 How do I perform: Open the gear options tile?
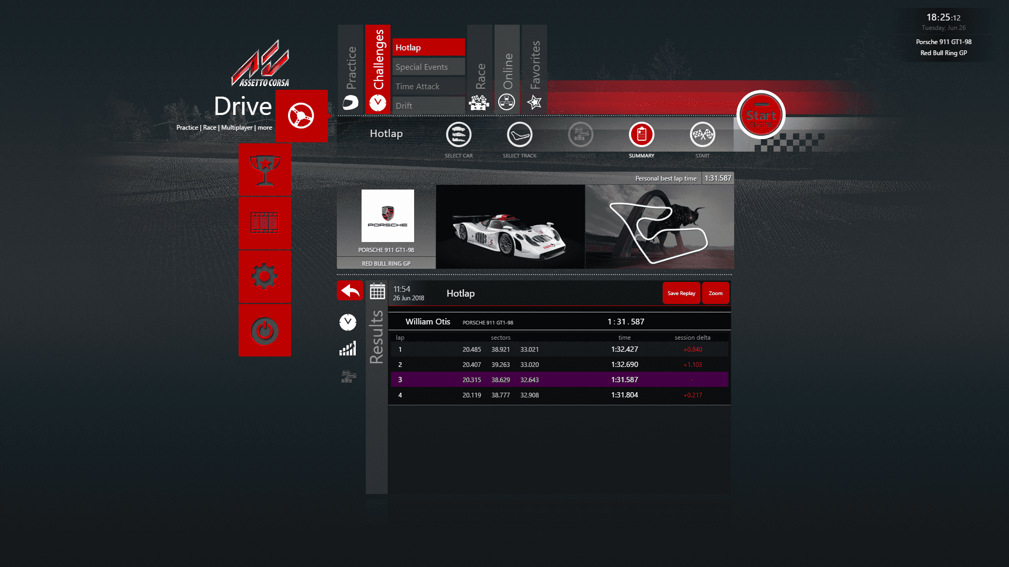pos(264,277)
